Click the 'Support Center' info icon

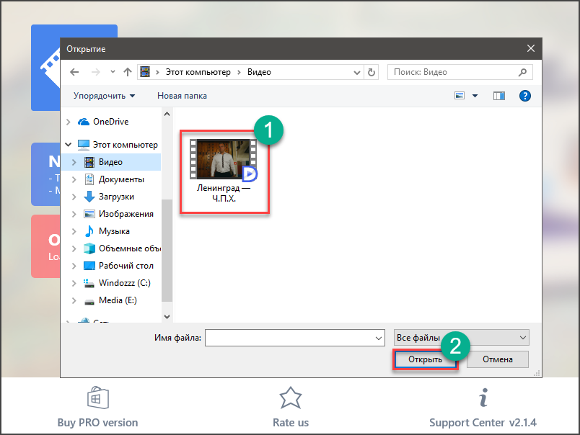(483, 398)
